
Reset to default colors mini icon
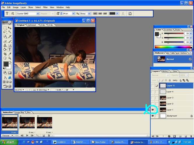click(x=4, y=68)
